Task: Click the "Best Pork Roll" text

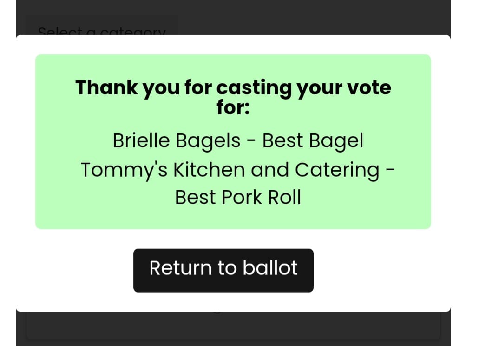Action: point(237,197)
